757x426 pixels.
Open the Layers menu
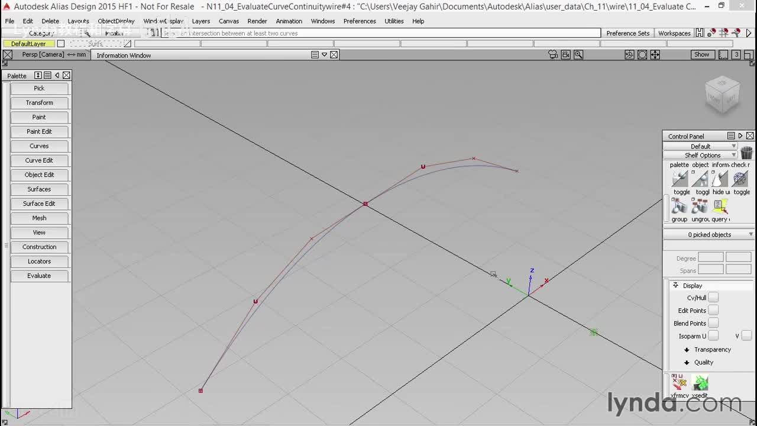[x=201, y=21]
